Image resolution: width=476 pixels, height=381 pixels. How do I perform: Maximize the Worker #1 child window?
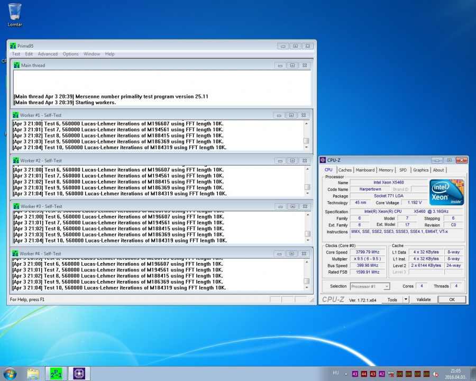point(291,115)
